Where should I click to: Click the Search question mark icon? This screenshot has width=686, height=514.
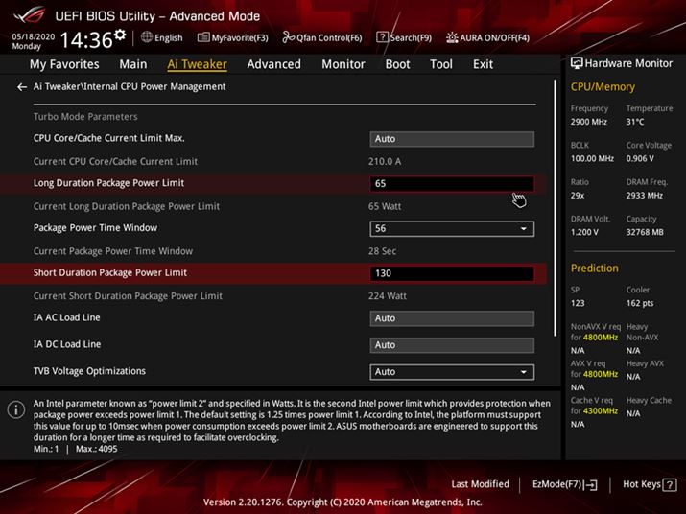pos(382,37)
